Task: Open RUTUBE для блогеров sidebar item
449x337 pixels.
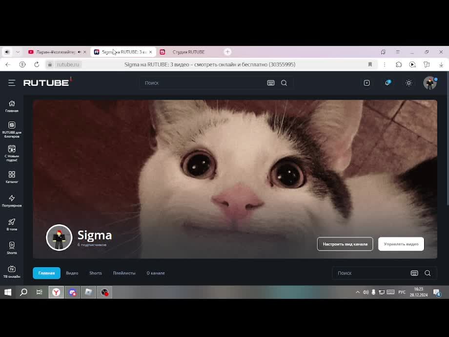Action: click(x=12, y=130)
